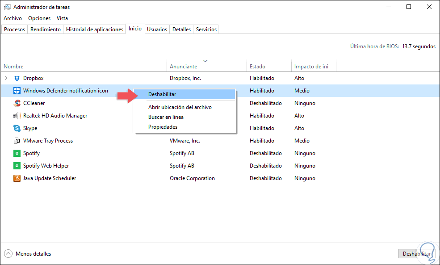
Task: Click Abrir ubicación del archivo
Action: click(x=180, y=107)
